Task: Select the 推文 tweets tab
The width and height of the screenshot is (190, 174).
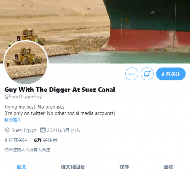Action: [21, 167]
